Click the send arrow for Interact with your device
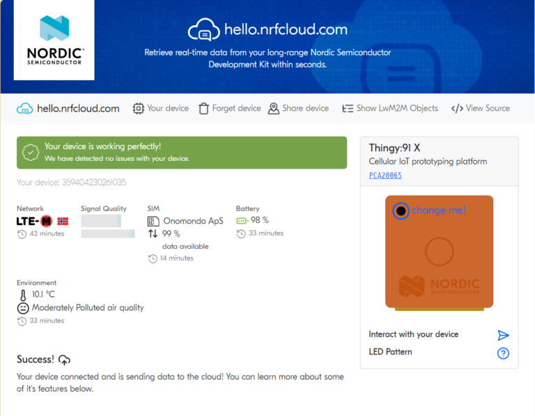The image size is (535, 416). (503, 335)
